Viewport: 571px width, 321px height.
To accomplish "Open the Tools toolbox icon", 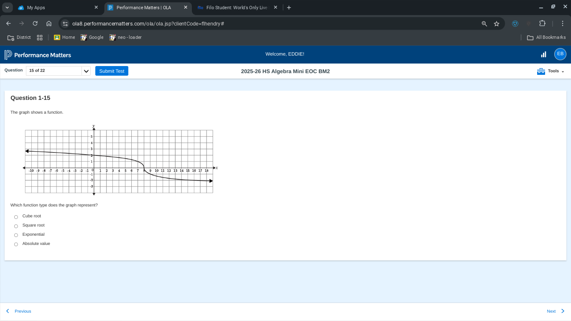I will [x=540, y=71].
